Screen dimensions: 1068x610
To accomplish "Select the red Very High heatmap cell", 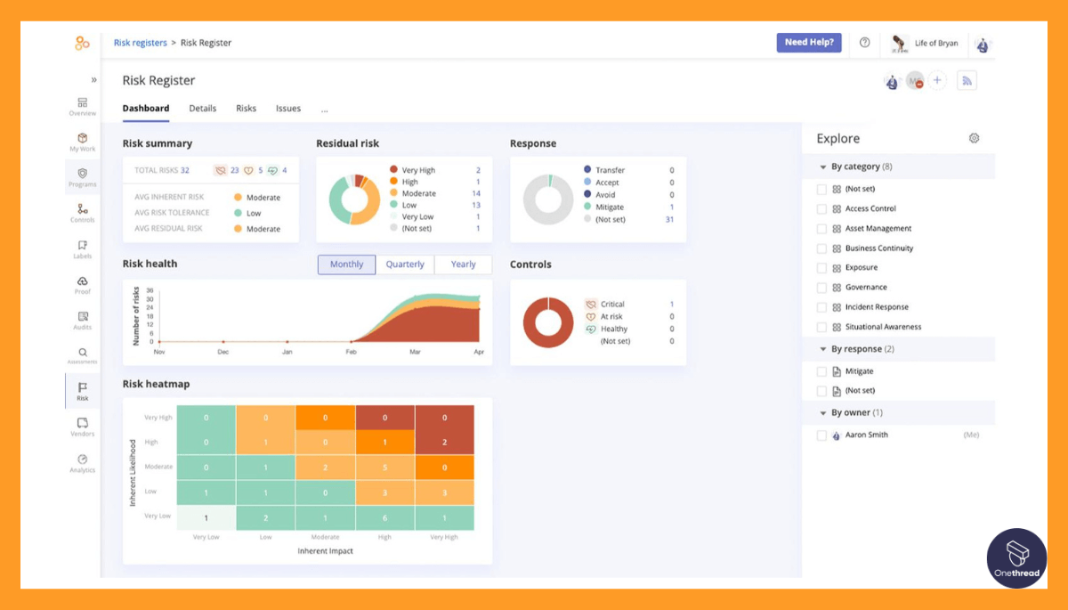I will coord(445,417).
